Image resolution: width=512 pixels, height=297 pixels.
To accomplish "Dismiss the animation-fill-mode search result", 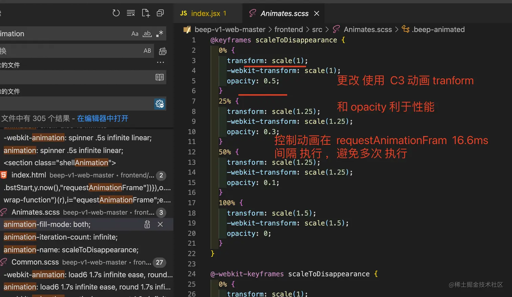I will [160, 224].
